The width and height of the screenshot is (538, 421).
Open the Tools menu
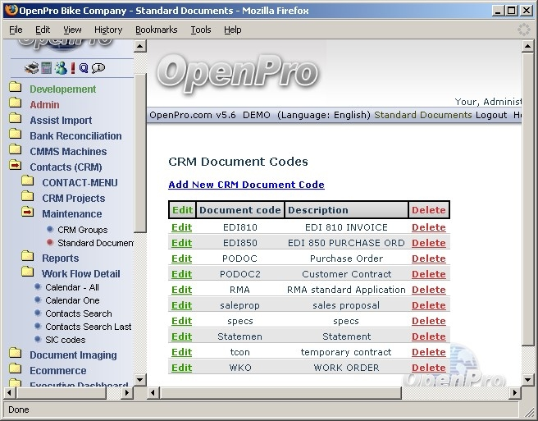[x=200, y=30]
